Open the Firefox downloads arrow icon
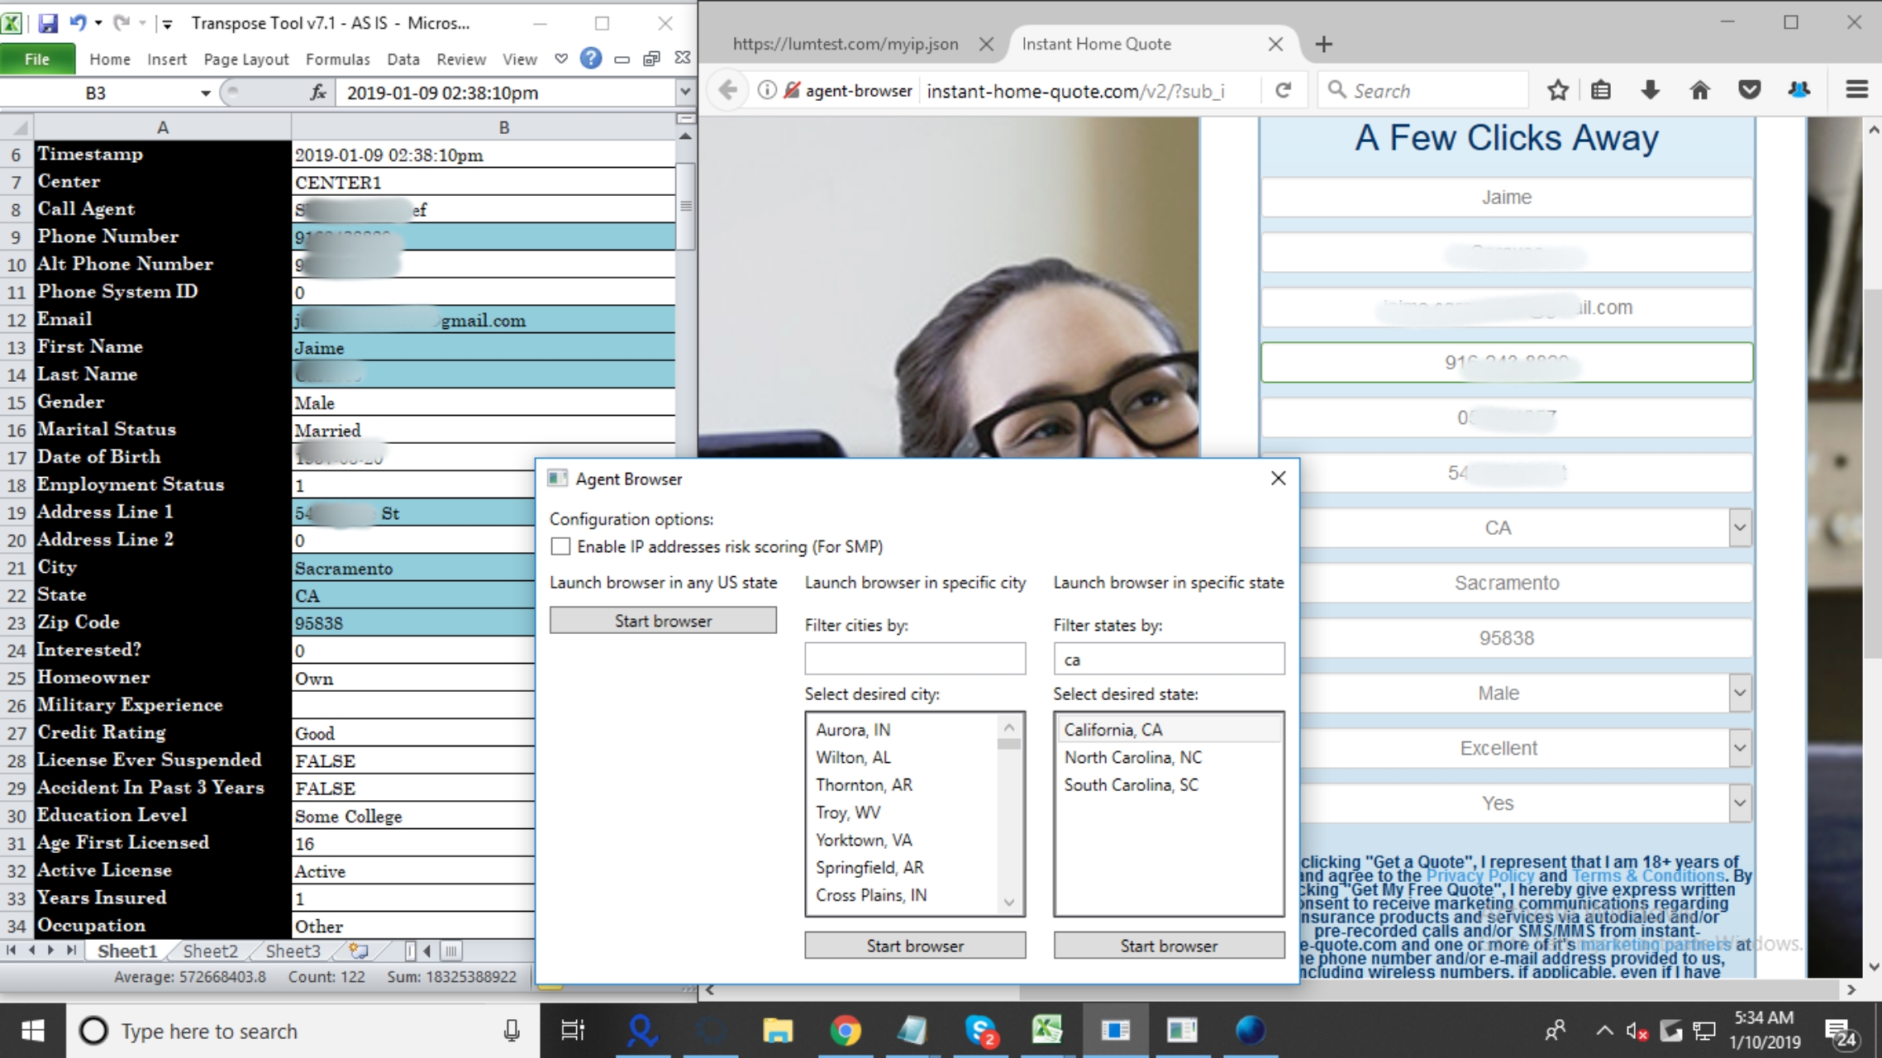1882x1058 pixels. pos(1650,90)
